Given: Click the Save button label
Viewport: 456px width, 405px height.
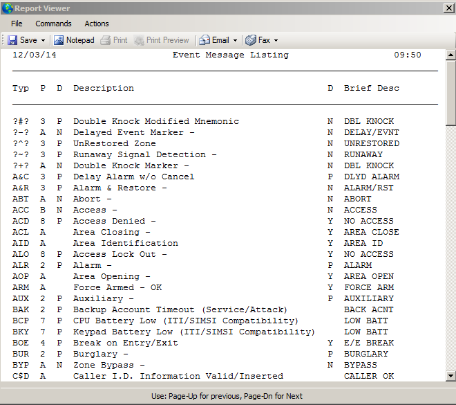Looking at the screenshot, I should point(28,40).
